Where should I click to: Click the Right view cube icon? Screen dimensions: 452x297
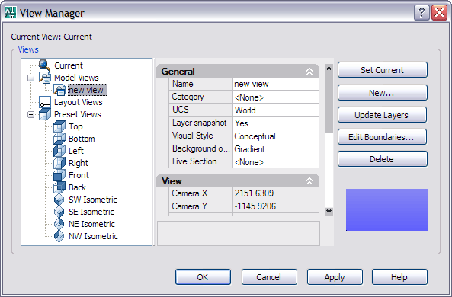(x=59, y=163)
